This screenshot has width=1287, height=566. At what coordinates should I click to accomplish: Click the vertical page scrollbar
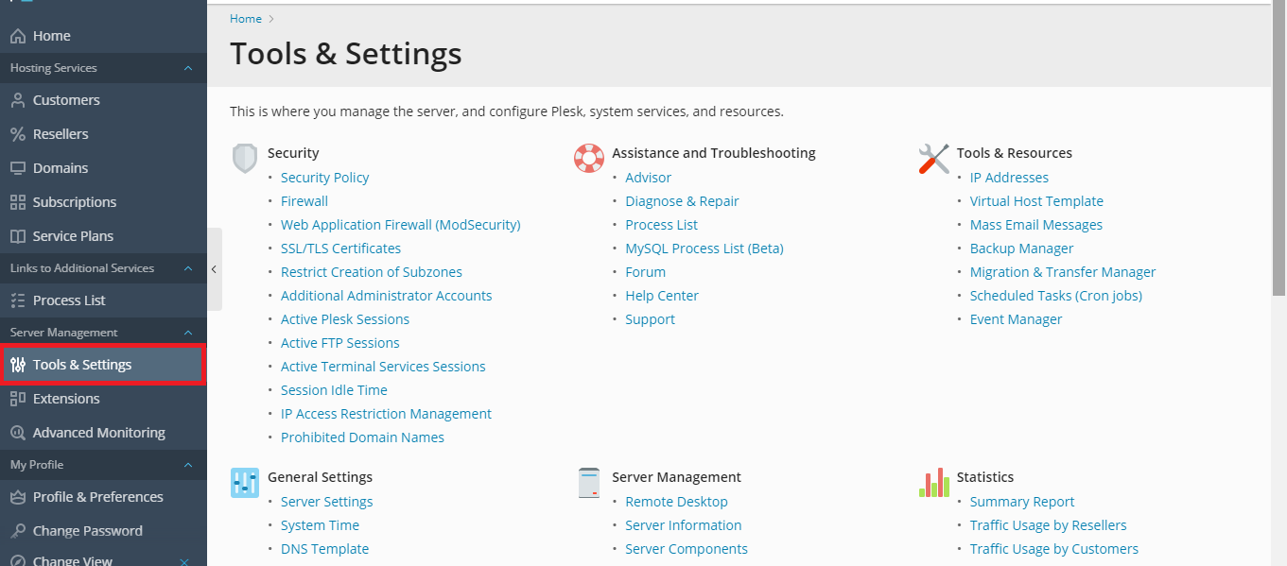pos(1278,151)
